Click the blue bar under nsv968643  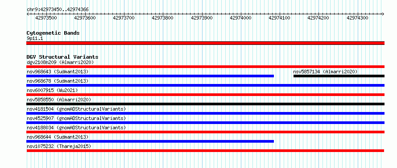pos(150,76)
